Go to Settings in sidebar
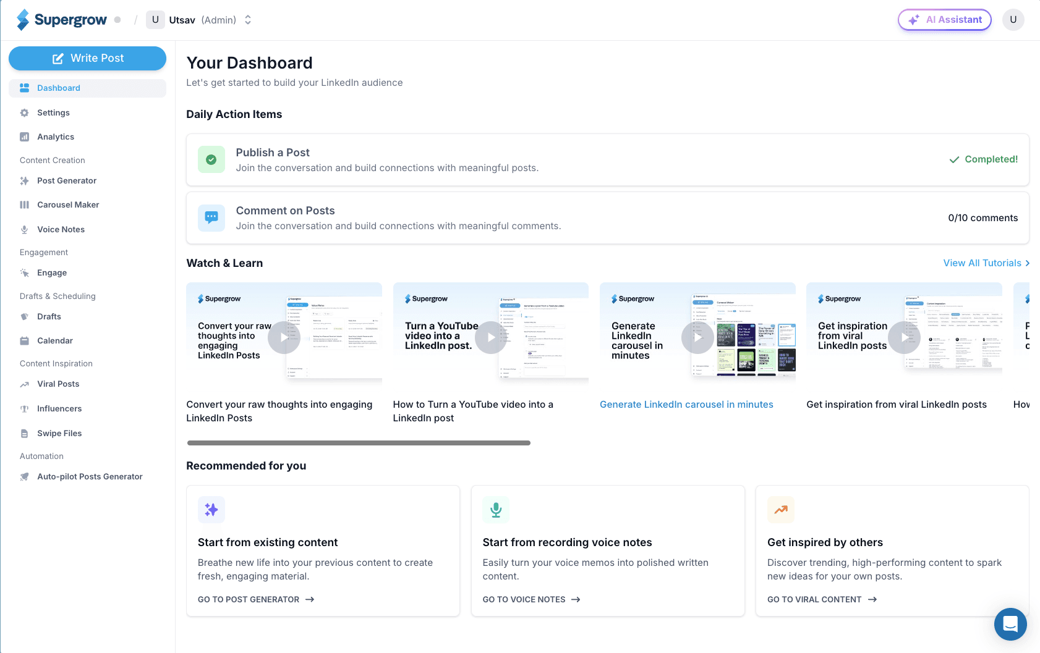 click(87, 113)
